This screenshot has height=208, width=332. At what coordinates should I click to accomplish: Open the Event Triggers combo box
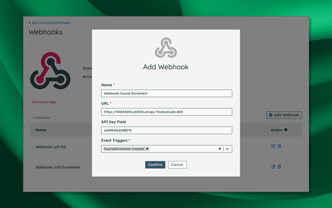[x=167, y=149]
